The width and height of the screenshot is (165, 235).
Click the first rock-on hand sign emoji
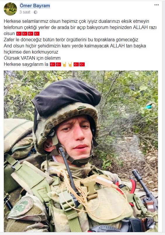click(x=64, y=64)
